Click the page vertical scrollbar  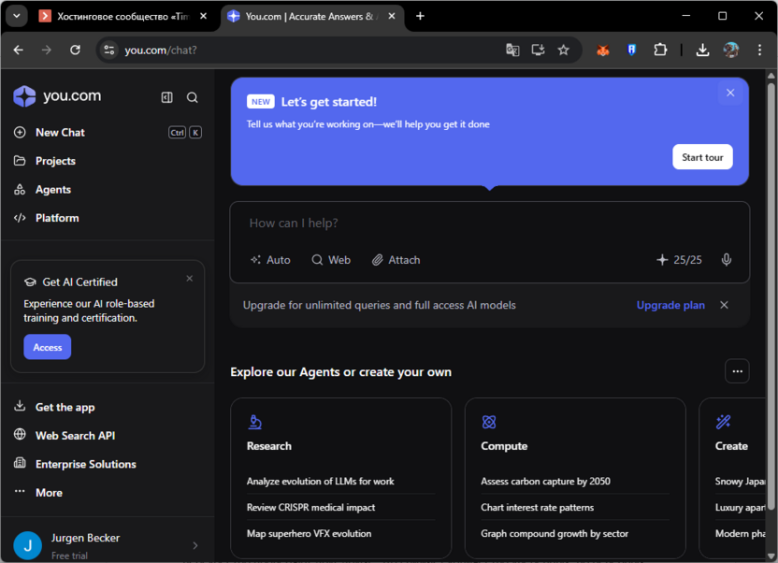pos(771,297)
